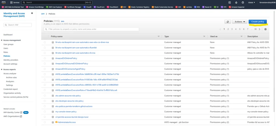Open Amazon Inspector bookmark

(x=237, y=7)
